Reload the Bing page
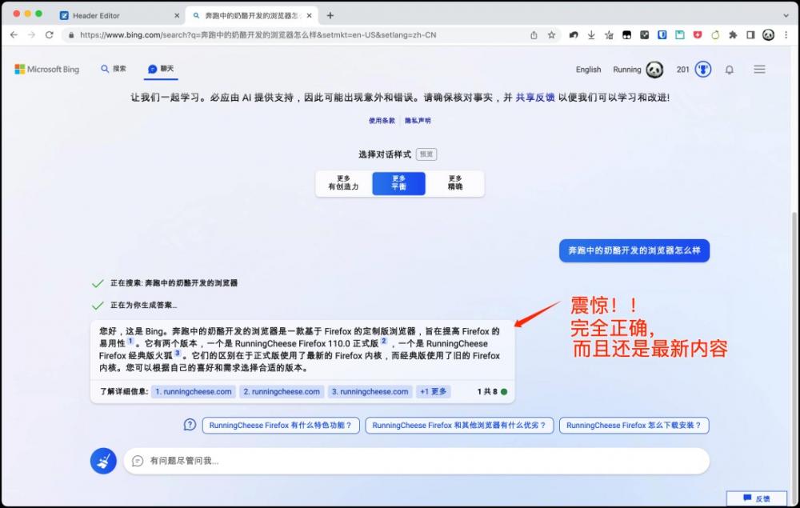This screenshot has height=508, width=800. click(50, 34)
